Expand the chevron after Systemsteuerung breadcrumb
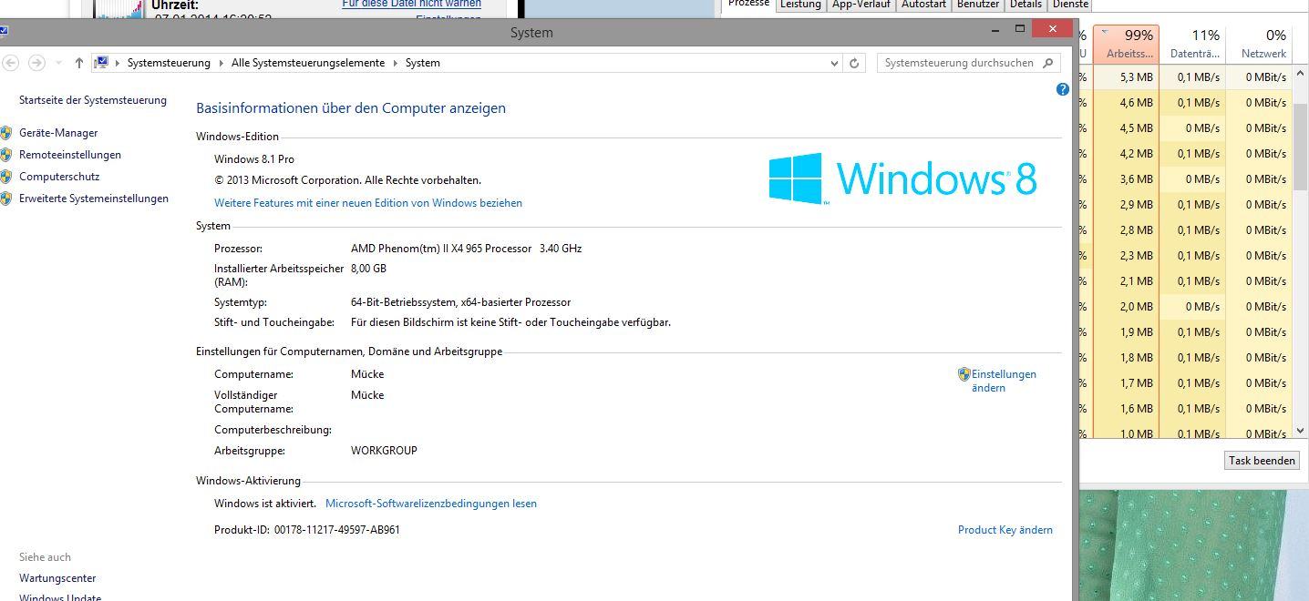Viewport: 1309px width, 601px height. 221,63
